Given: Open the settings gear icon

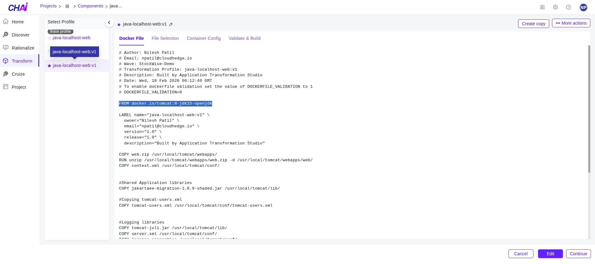Looking at the screenshot, I should pos(555,7).
